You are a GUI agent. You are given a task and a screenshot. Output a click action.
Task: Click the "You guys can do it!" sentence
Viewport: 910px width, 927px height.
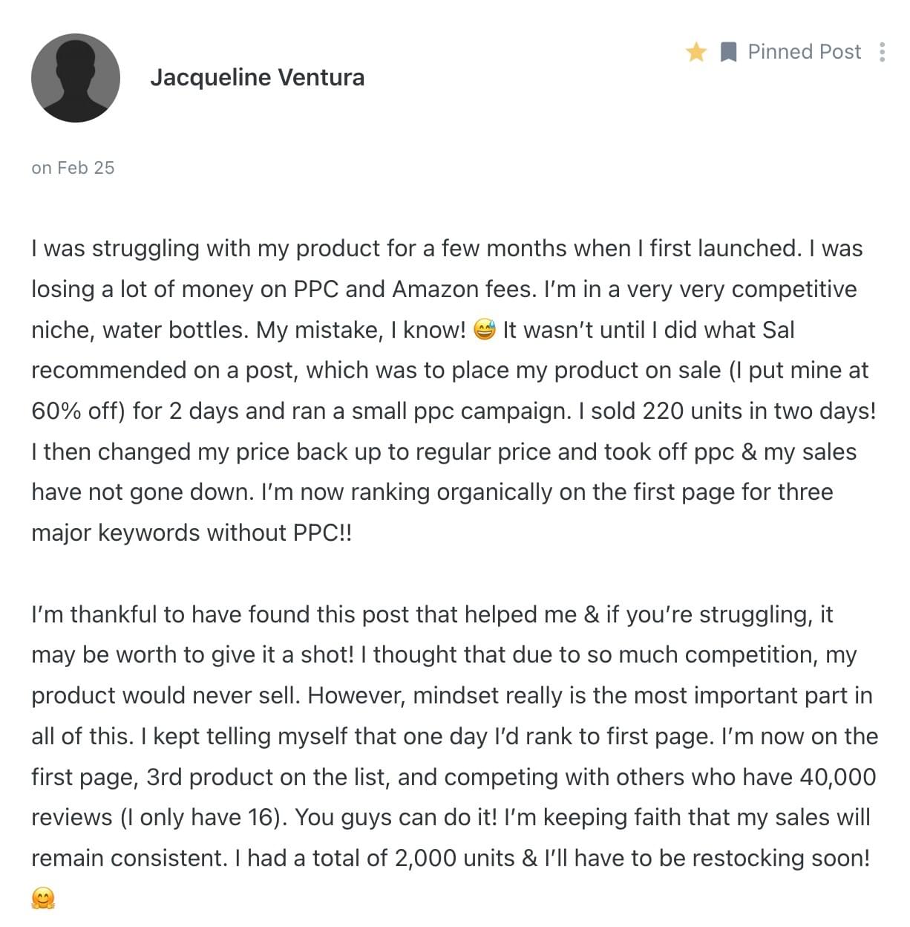click(x=396, y=817)
